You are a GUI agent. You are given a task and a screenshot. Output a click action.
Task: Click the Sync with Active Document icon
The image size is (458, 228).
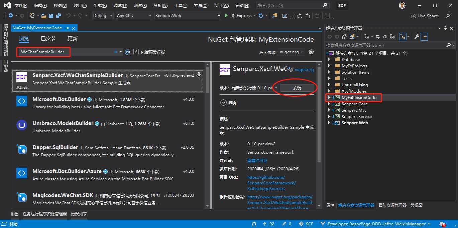click(378, 37)
